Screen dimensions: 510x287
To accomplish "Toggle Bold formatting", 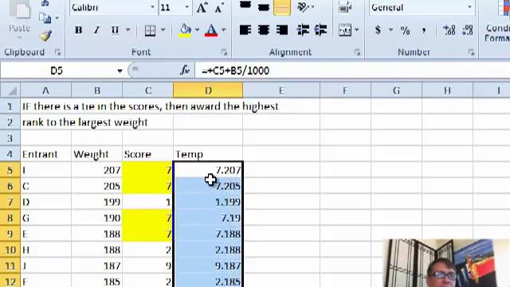I will coord(78,30).
